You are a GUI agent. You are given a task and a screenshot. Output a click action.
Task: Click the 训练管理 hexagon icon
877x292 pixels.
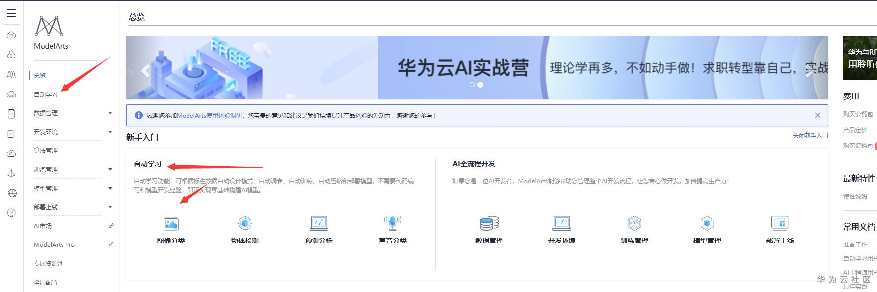pos(634,223)
